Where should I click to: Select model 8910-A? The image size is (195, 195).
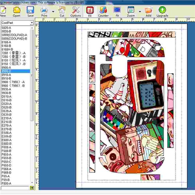(x=6, y=75)
